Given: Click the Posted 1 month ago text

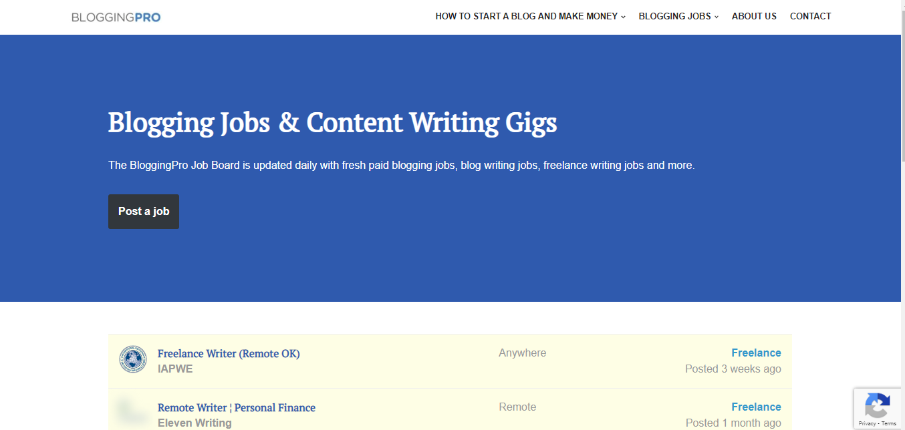Looking at the screenshot, I should coord(733,423).
